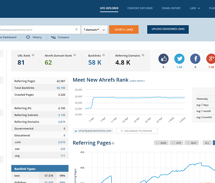215x183 pixels.
Task: Click the Google Plus share icon
Action: click(211, 59)
